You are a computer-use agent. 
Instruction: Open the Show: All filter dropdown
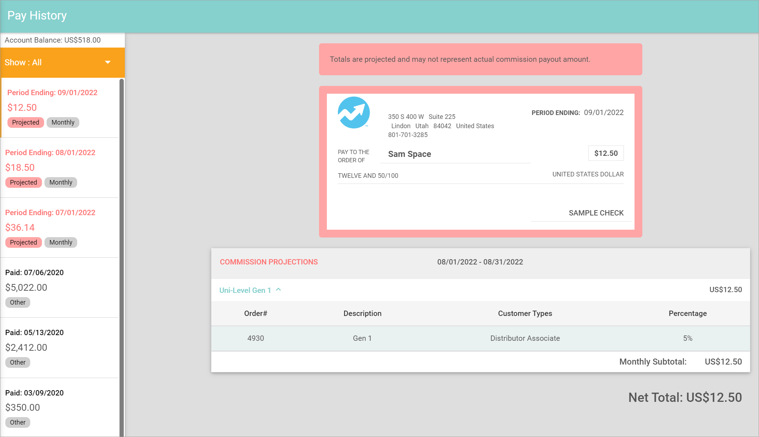63,62
